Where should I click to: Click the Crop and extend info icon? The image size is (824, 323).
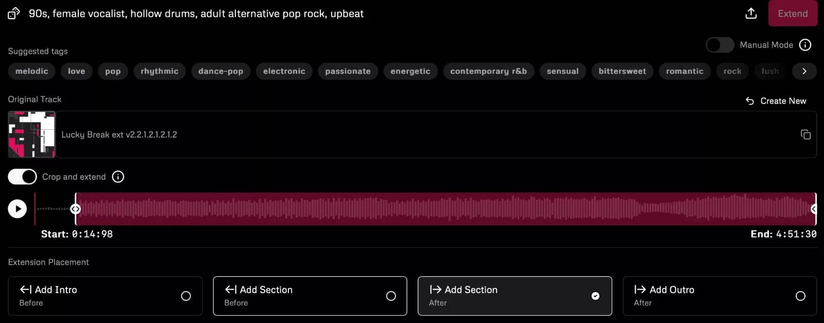point(118,177)
